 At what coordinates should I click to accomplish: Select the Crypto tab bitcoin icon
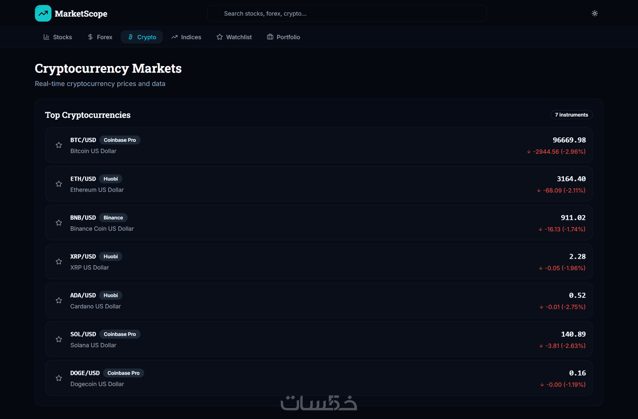click(131, 37)
